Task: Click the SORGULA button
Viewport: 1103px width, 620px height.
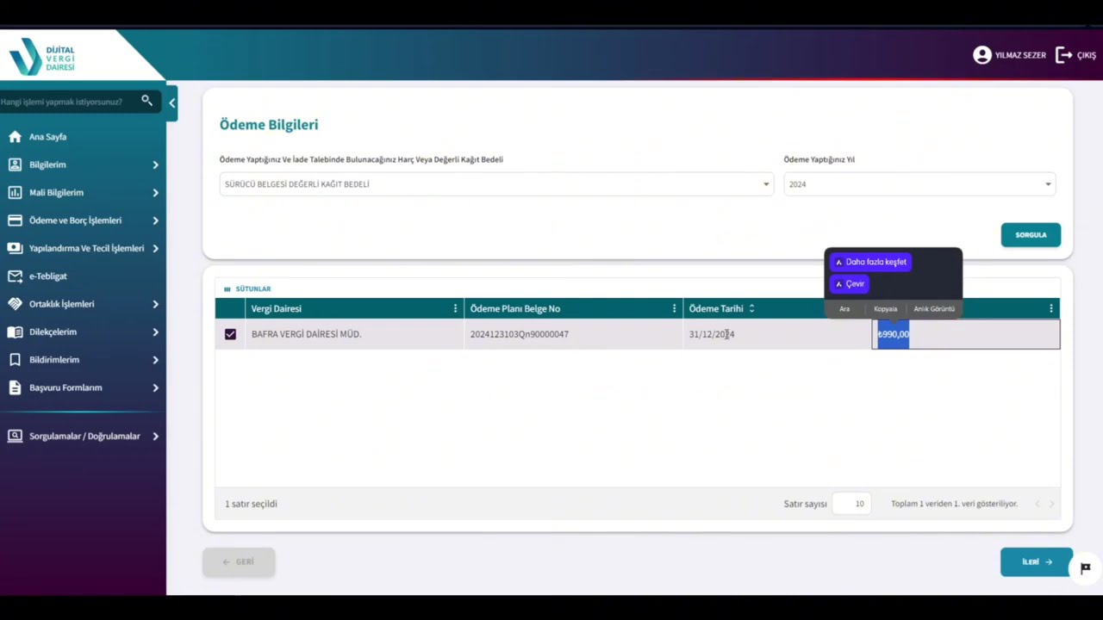Action: [x=1031, y=235]
